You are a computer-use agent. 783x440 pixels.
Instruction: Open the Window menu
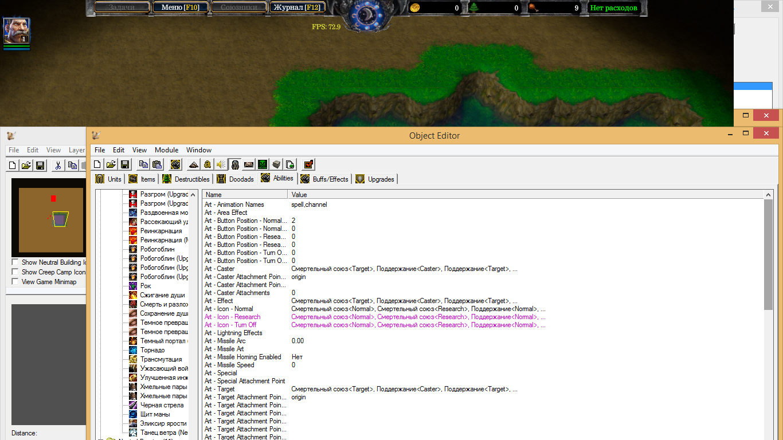199,150
